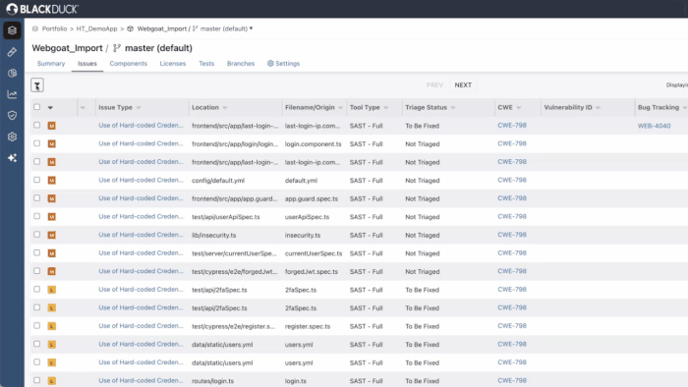Open issue link for config/default.yml
Screen dimensions: 688x387
[x=141, y=180]
